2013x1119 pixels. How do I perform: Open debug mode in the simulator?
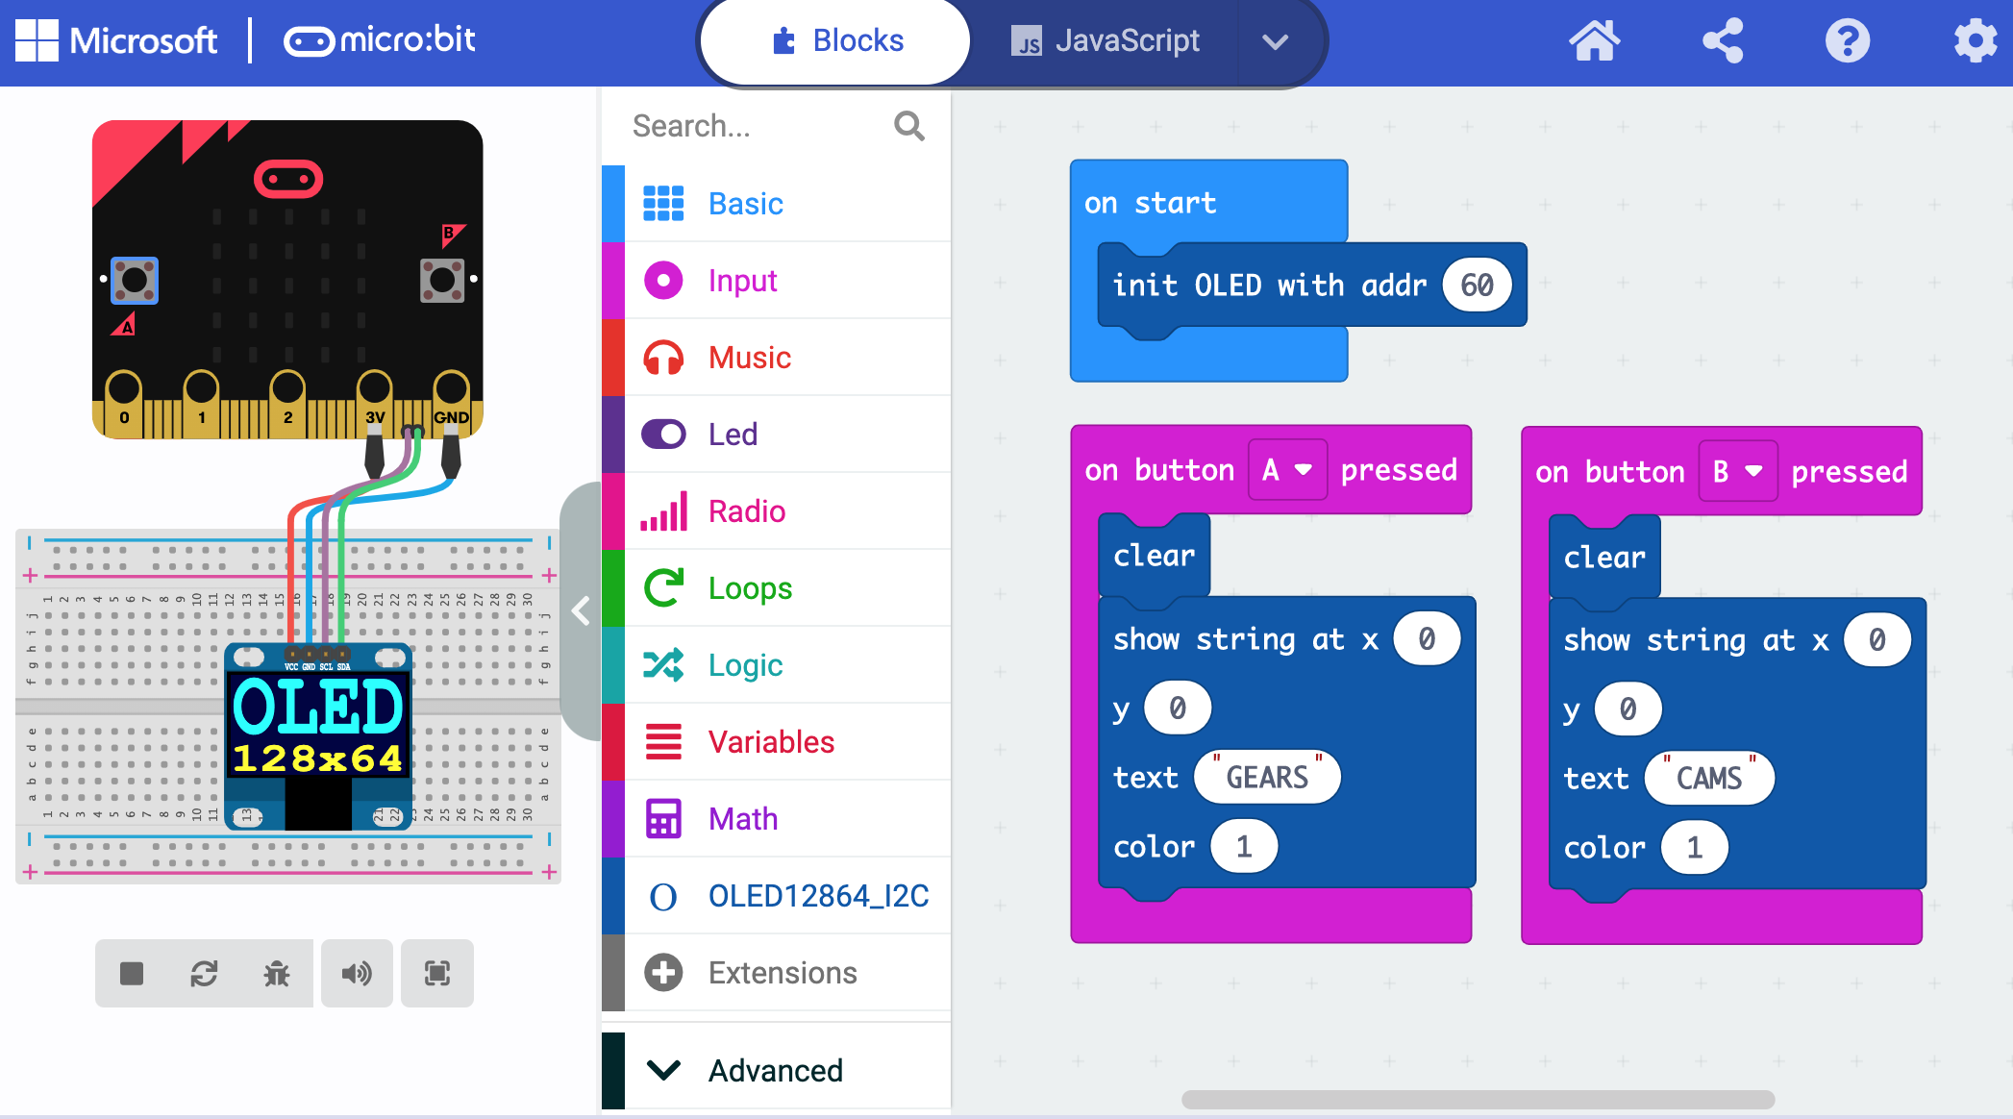tap(277, 973)
